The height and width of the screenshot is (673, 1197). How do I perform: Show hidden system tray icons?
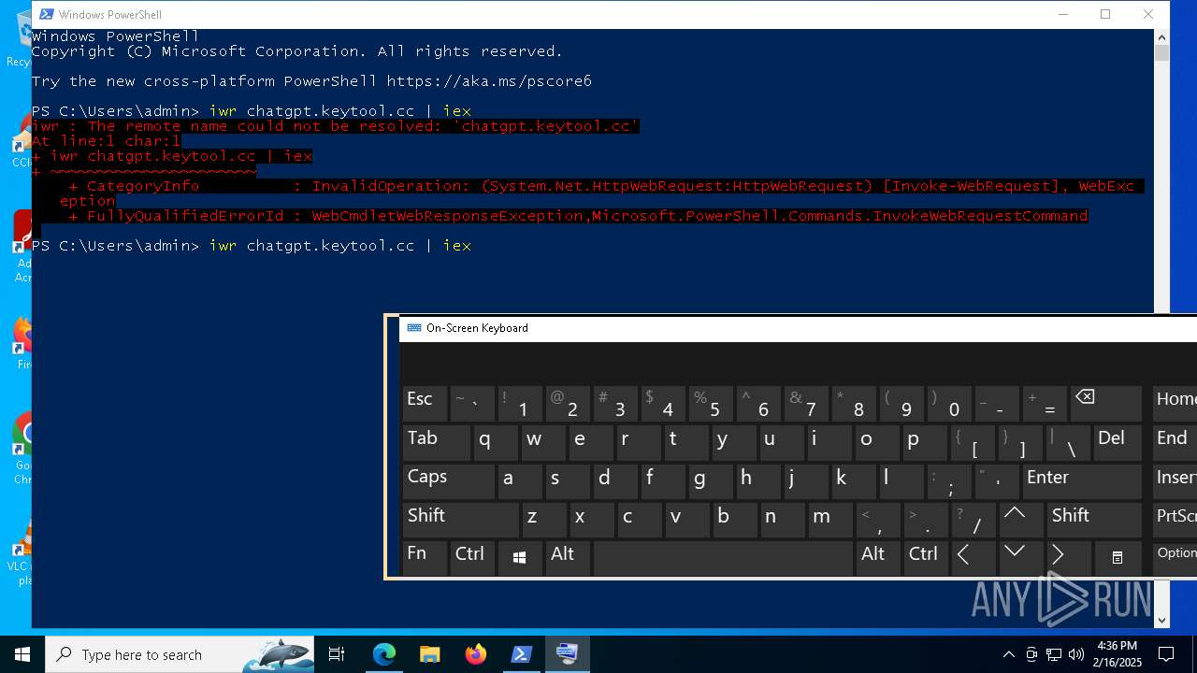point(1008,654)
